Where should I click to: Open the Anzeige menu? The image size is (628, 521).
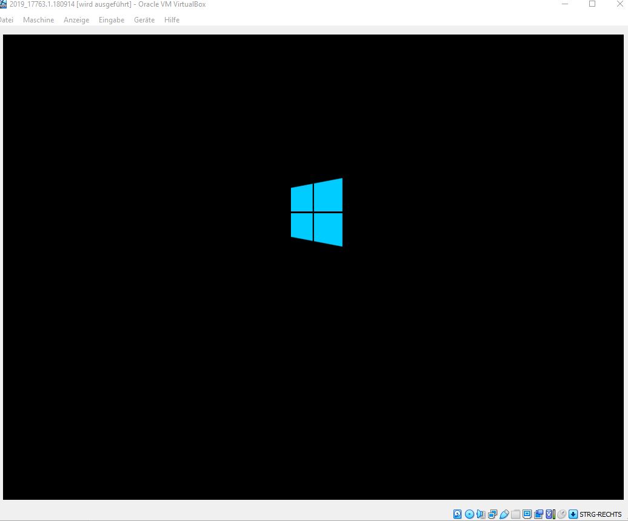[x=76, y=19]
